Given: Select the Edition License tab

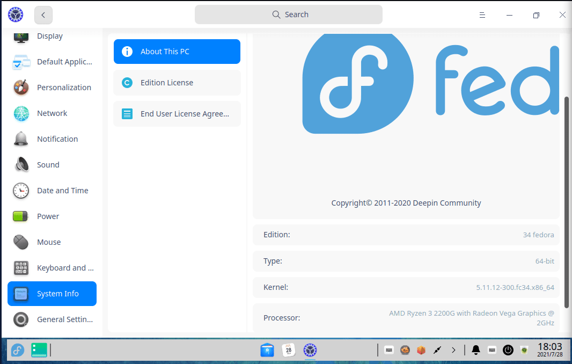Looking at the screenshot, I should point(177,83).
